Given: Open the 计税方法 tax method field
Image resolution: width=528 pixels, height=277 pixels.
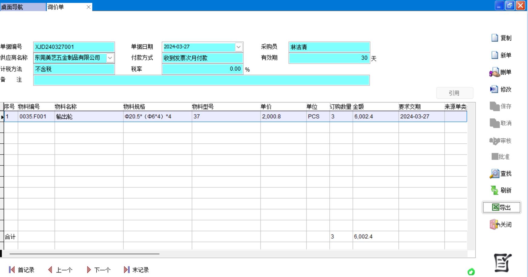Looking at the screenshot, I should tap(74, 69).
